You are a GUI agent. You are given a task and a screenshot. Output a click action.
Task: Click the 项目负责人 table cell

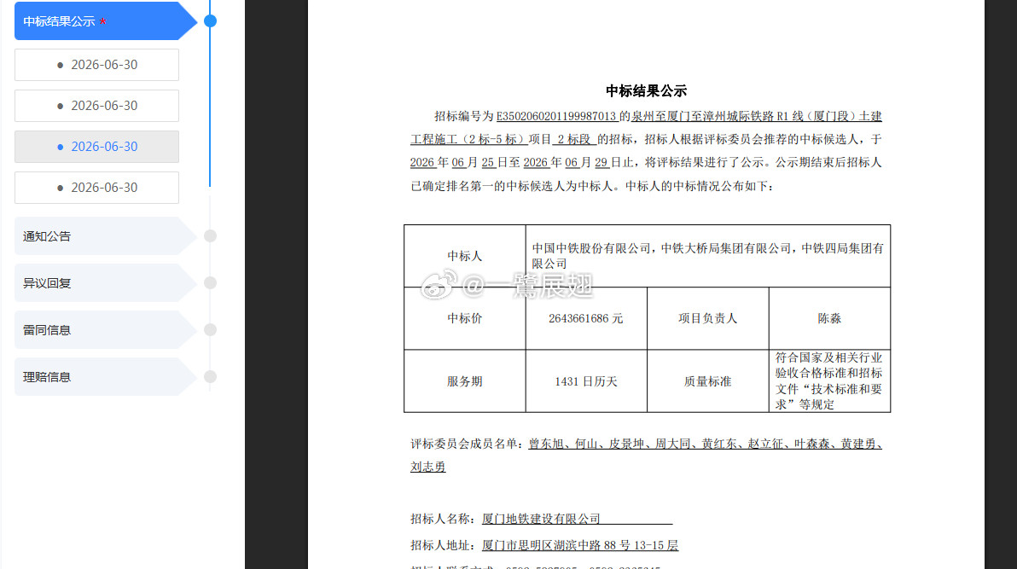pos(707,318)
